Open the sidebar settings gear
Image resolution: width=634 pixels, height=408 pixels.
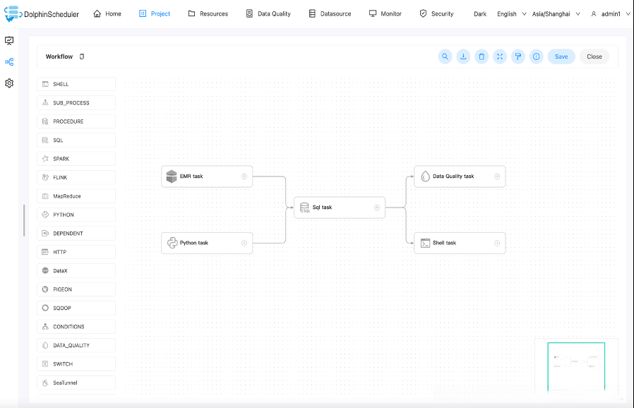(x=9, y=83)
